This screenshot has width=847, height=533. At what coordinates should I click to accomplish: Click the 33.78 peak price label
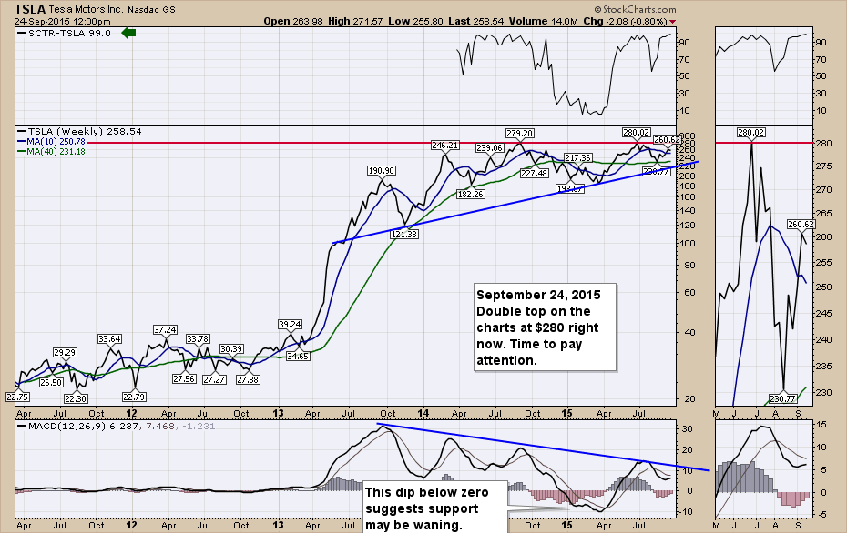tap(198, 338)
